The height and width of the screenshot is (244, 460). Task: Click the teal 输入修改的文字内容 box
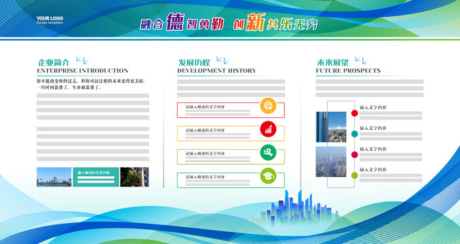point(96,177)
